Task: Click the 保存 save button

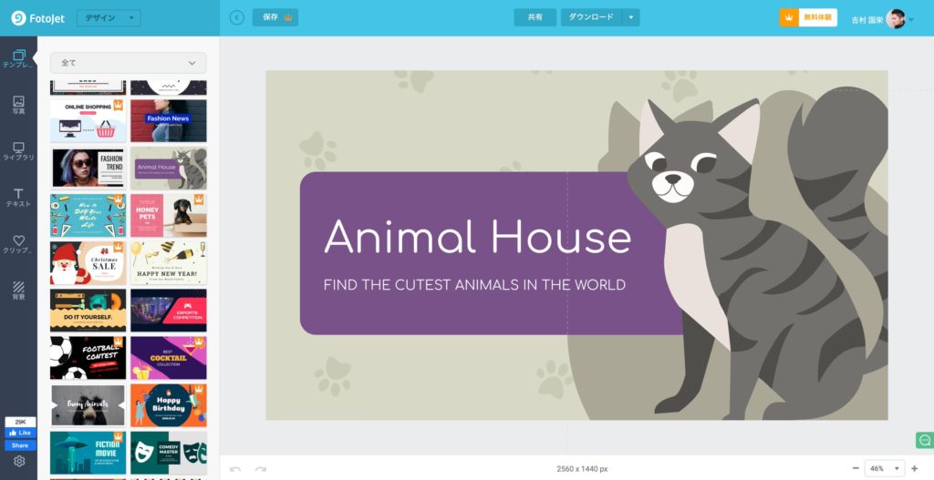Action: point(275,17)
